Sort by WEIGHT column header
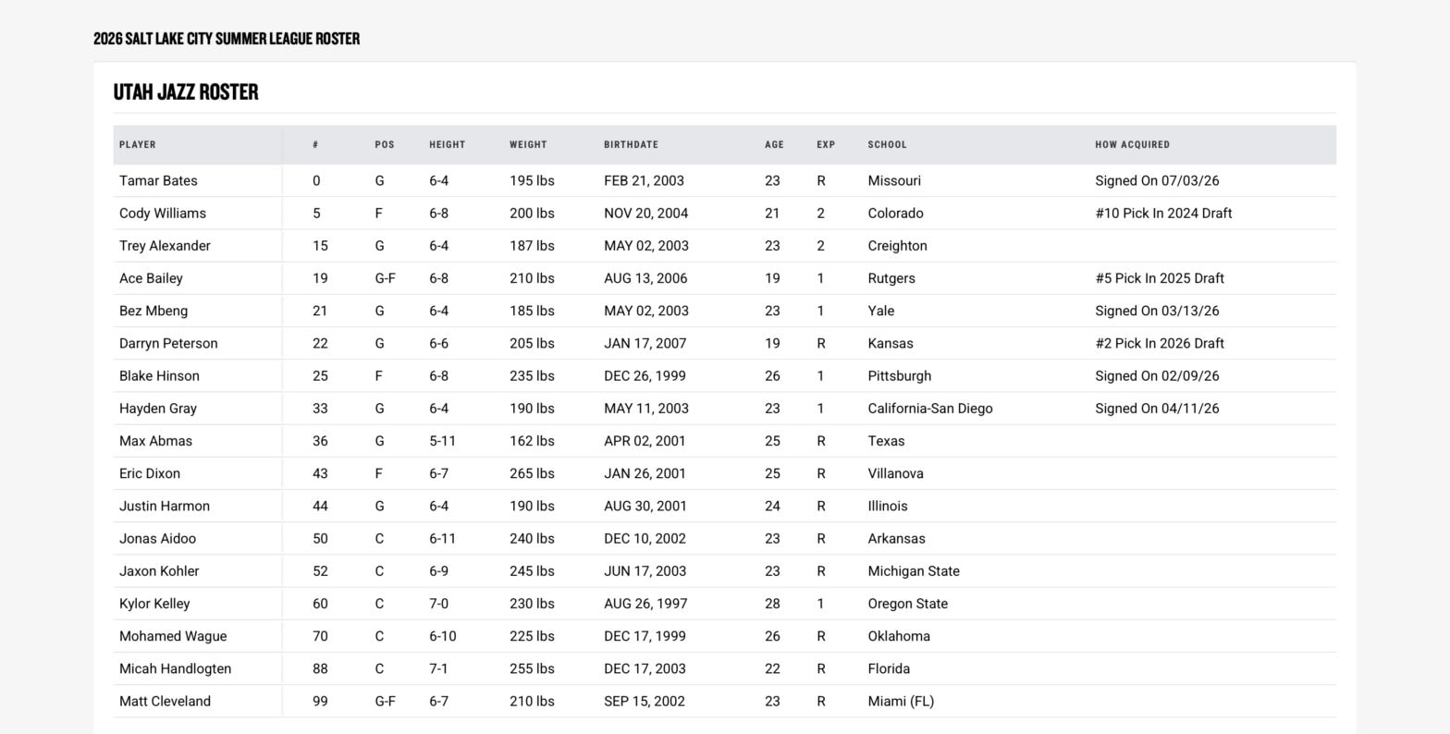The width and height of the screenshot is (1450, 734). (528, 145)
